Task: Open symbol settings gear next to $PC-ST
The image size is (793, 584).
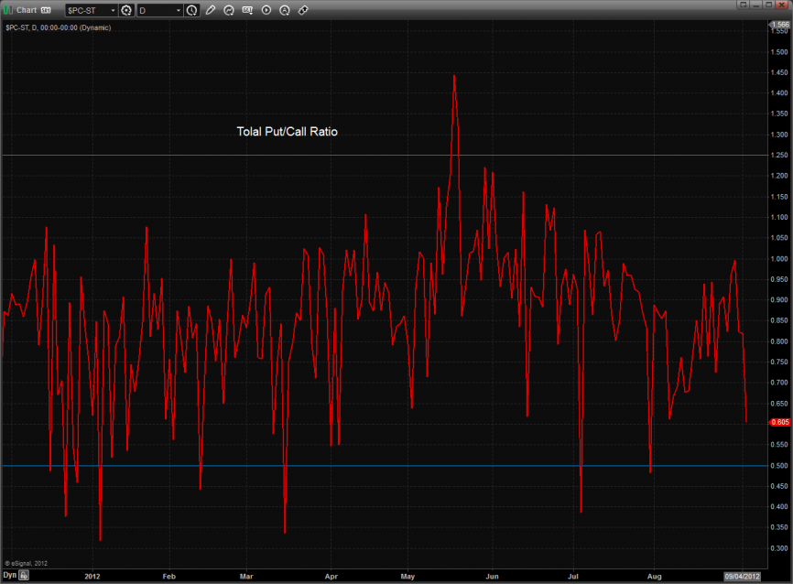Action: click(126, 10)
